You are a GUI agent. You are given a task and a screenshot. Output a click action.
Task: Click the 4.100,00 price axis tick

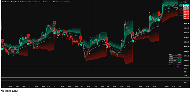click(x=186, y=23)
